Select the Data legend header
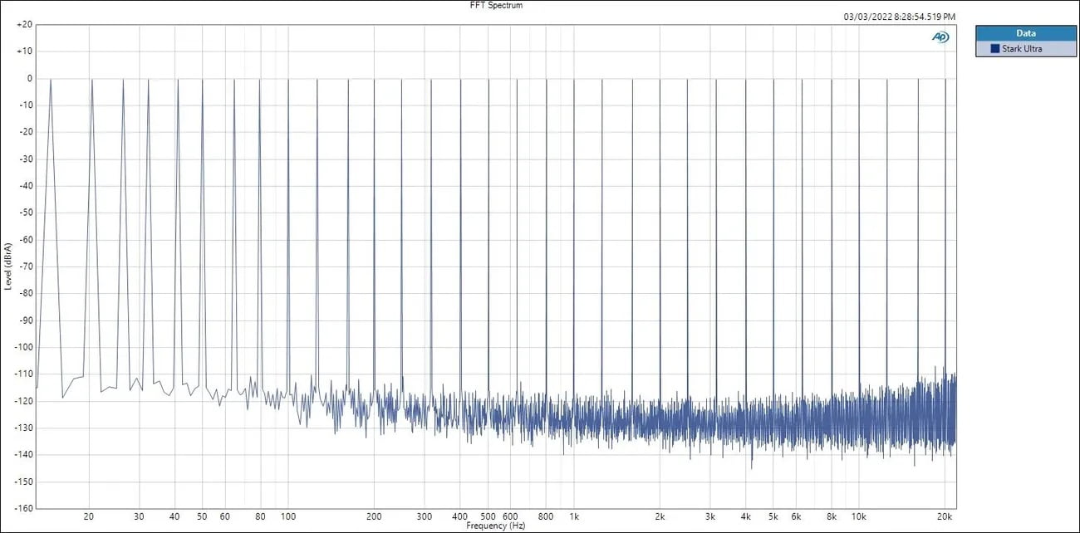The width and height of the screenshot is (1080, 533). 1025,33
